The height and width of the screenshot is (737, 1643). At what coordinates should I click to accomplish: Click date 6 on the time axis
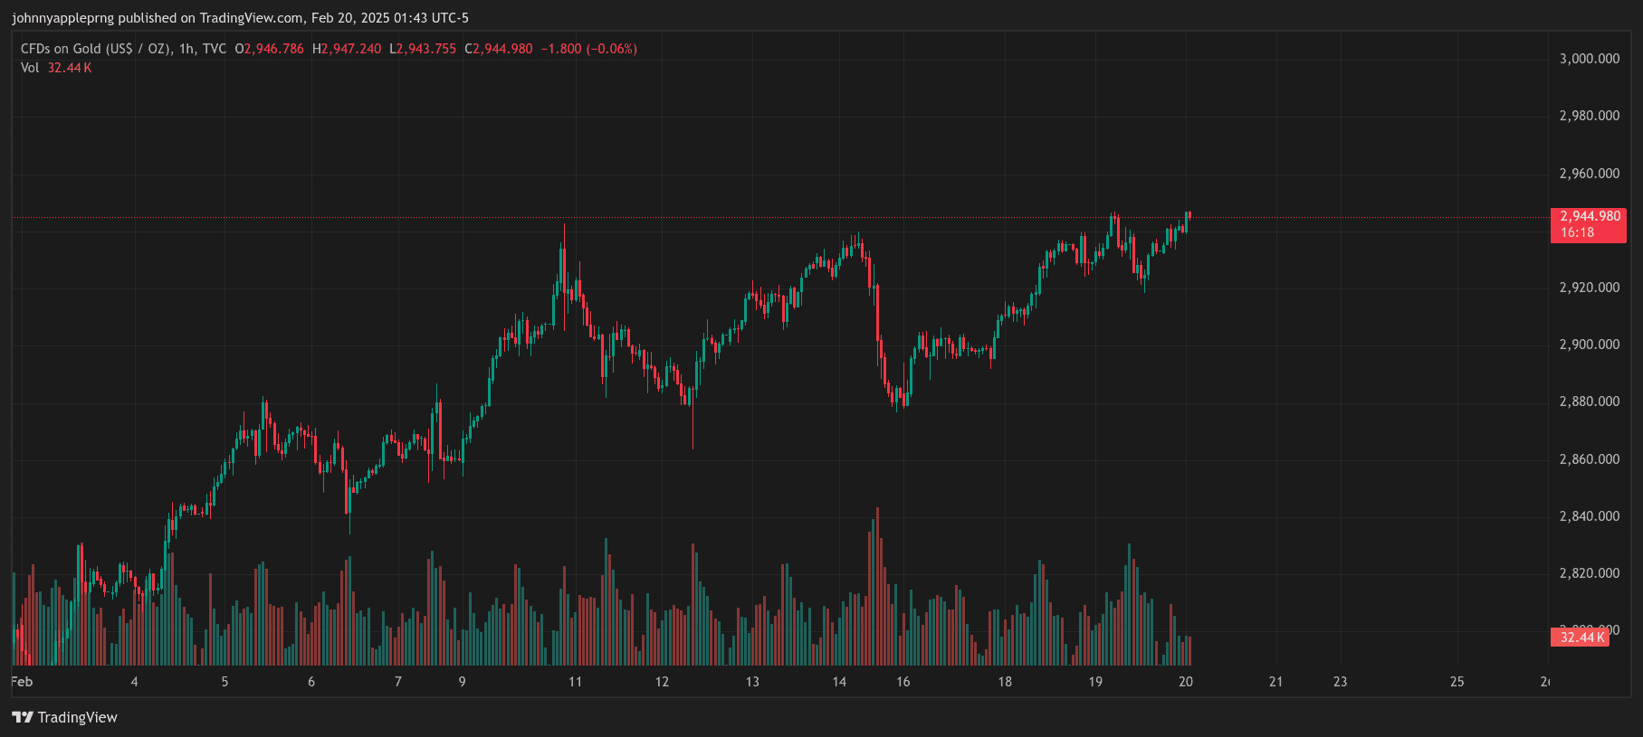point(311,682)
